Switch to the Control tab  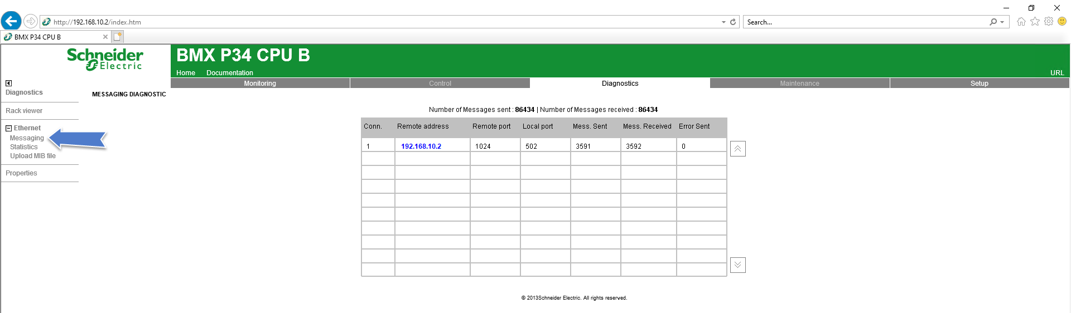pyautogui.click(x=440, y=84)
